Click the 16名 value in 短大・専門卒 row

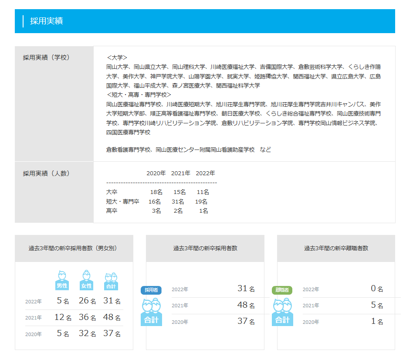[155, 201]
